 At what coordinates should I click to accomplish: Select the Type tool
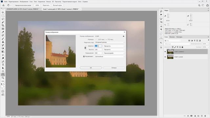click(3, 65)
